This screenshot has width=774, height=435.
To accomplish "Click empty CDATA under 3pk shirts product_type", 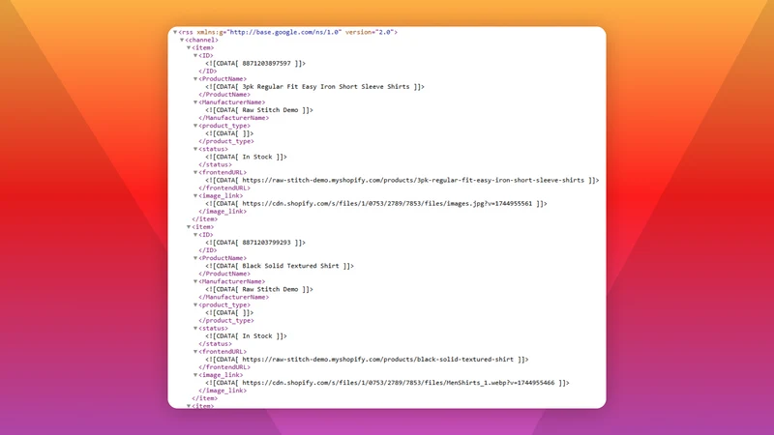I will coord(229,133).
